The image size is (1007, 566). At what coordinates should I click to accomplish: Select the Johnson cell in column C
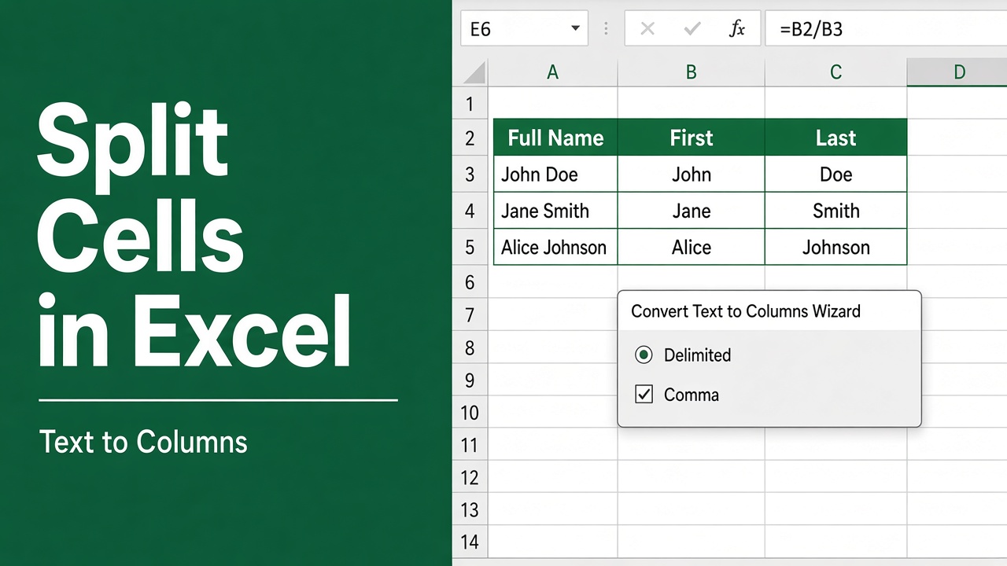835,247
